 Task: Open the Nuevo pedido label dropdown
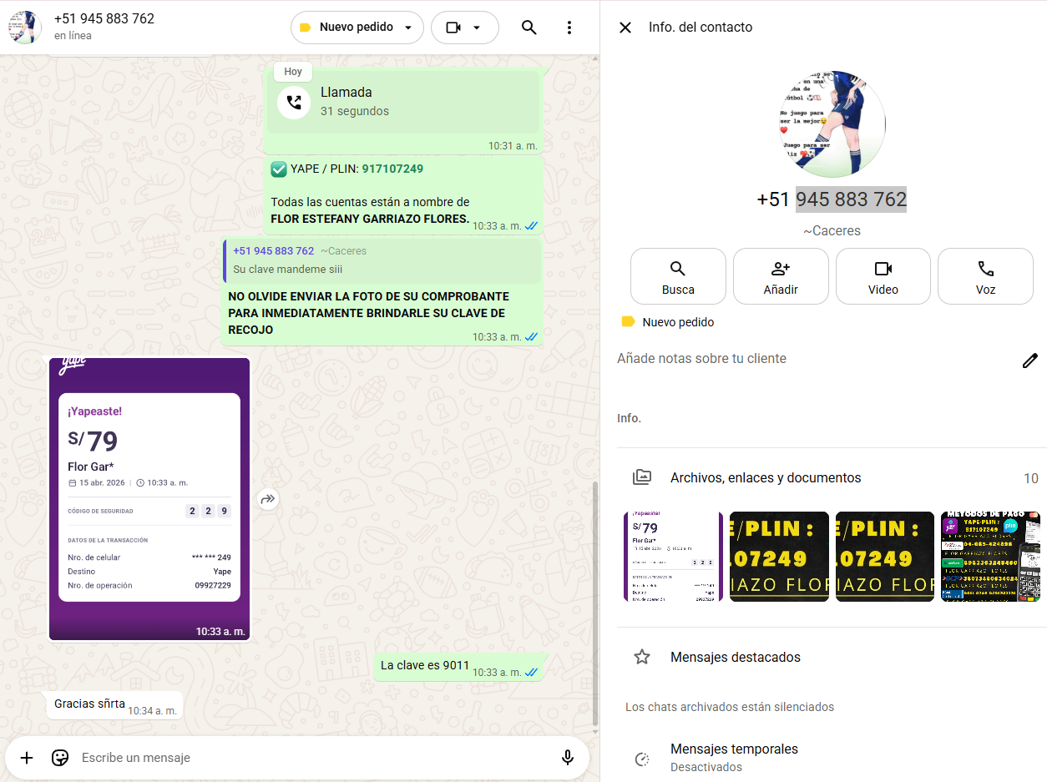pyautogui.click(x=357, y=28)
